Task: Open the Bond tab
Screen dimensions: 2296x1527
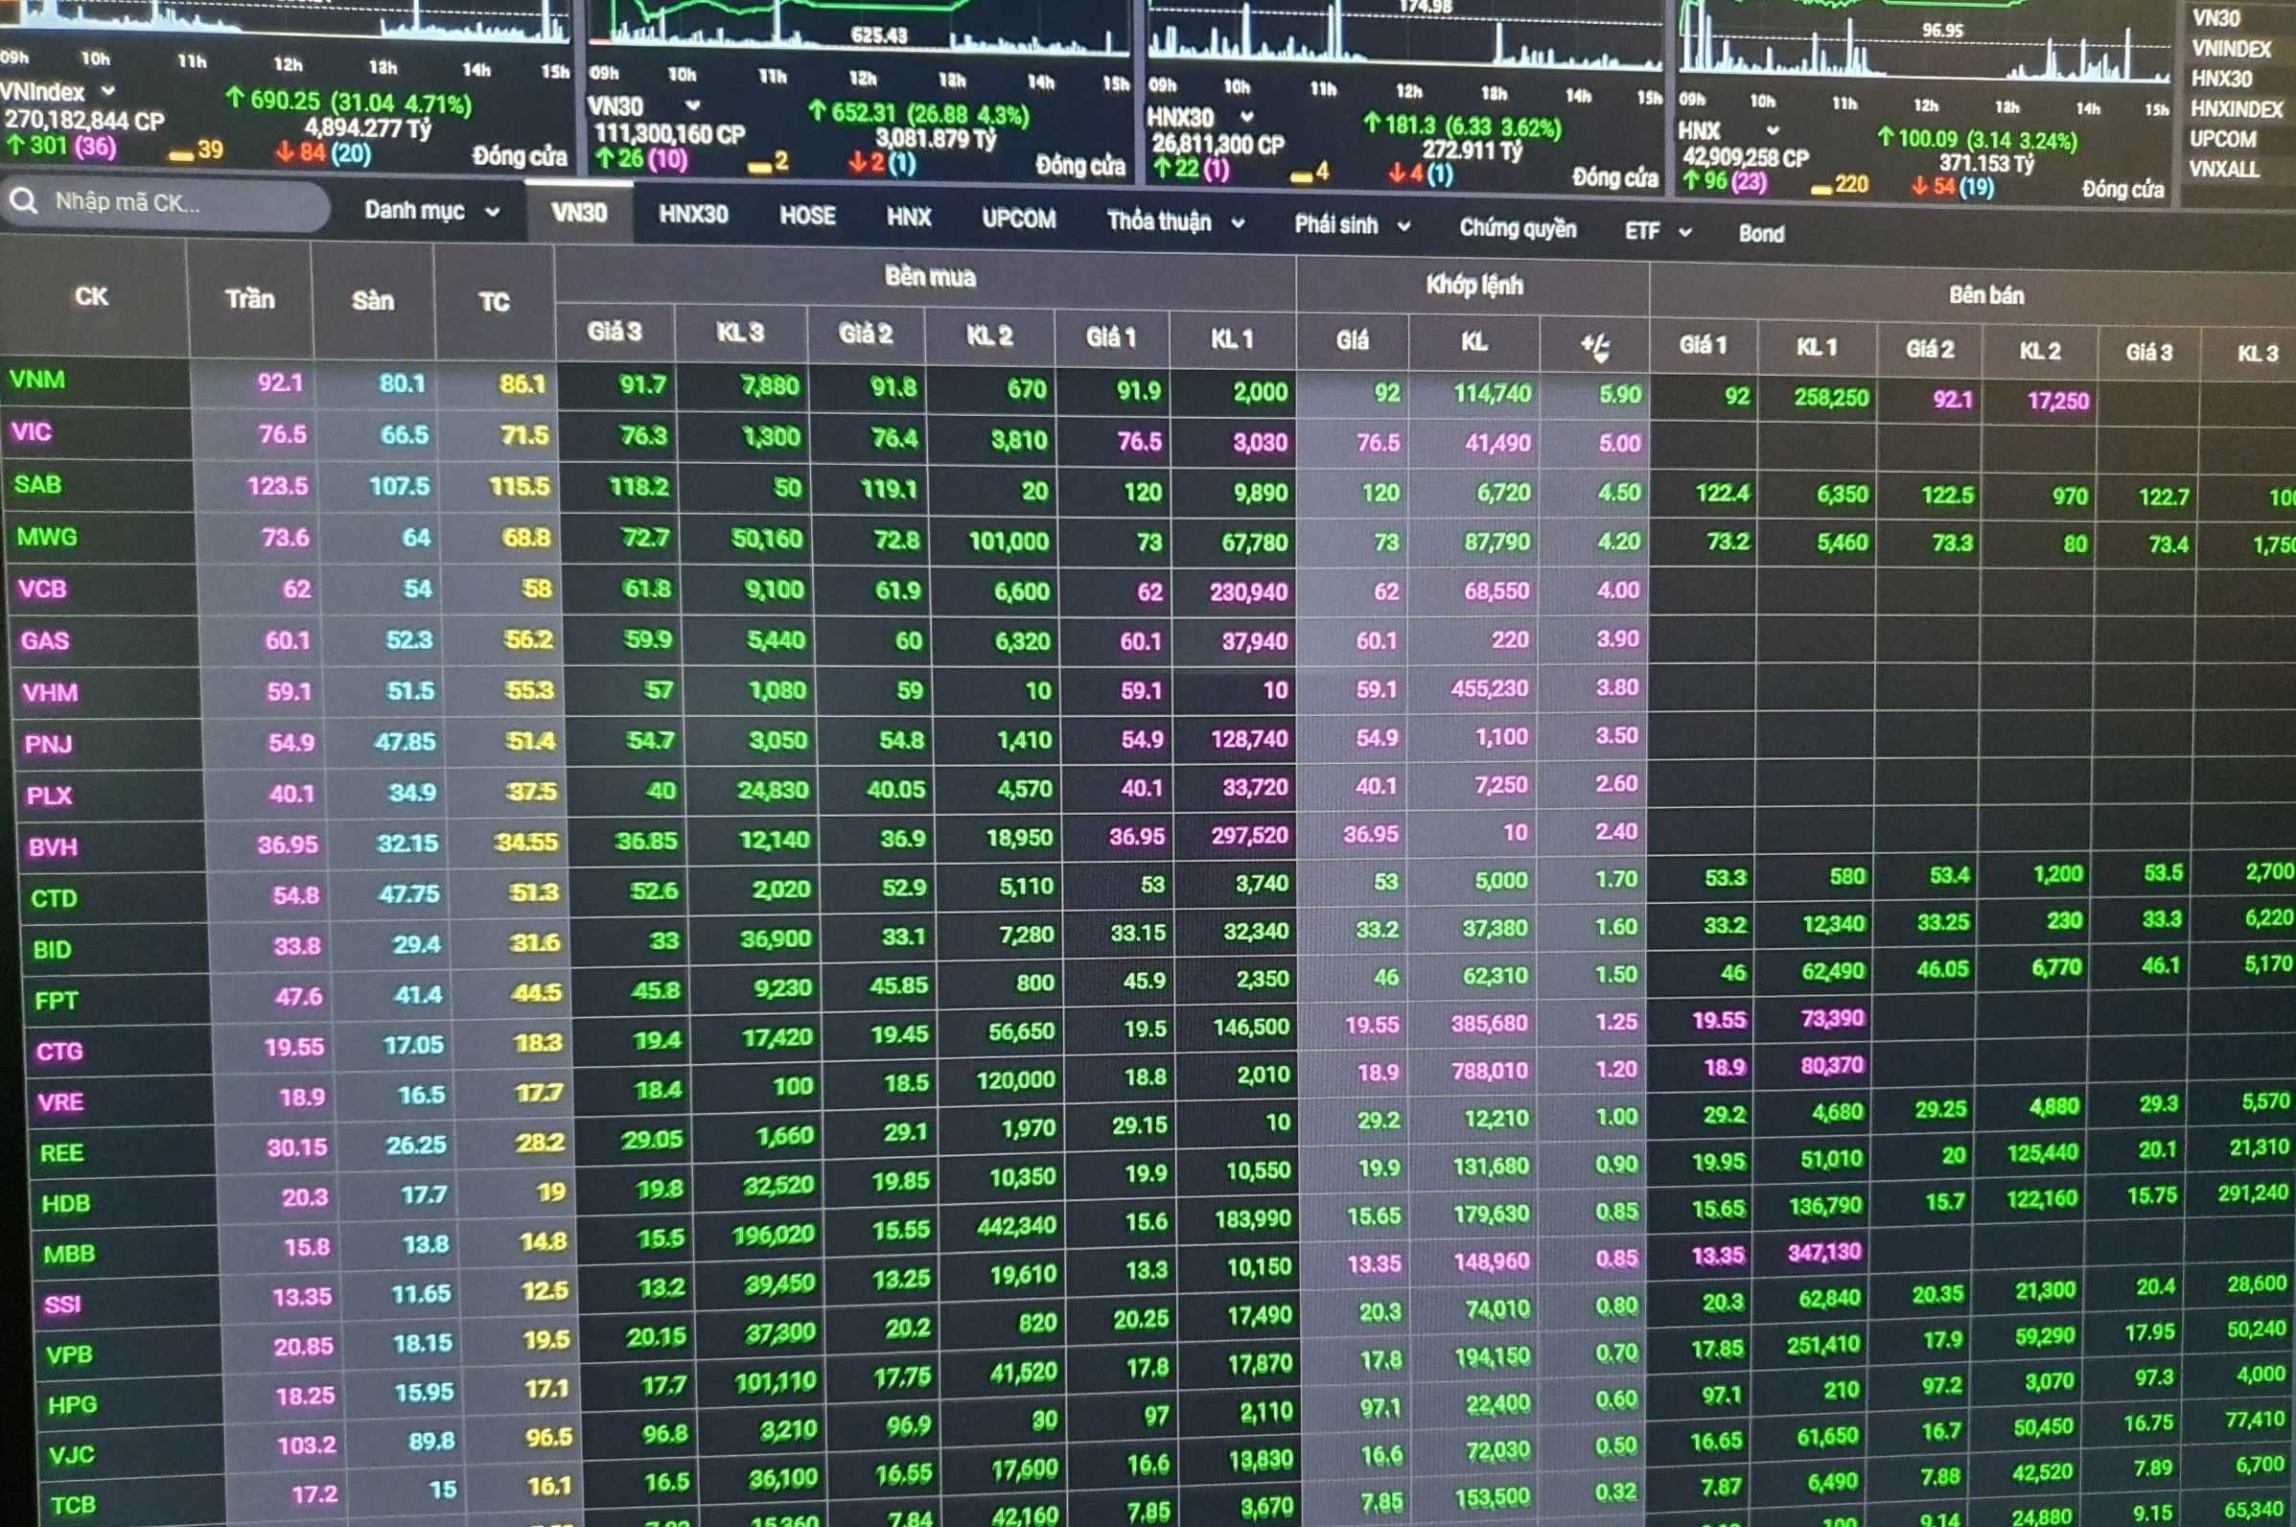Action: [1760, 234]
